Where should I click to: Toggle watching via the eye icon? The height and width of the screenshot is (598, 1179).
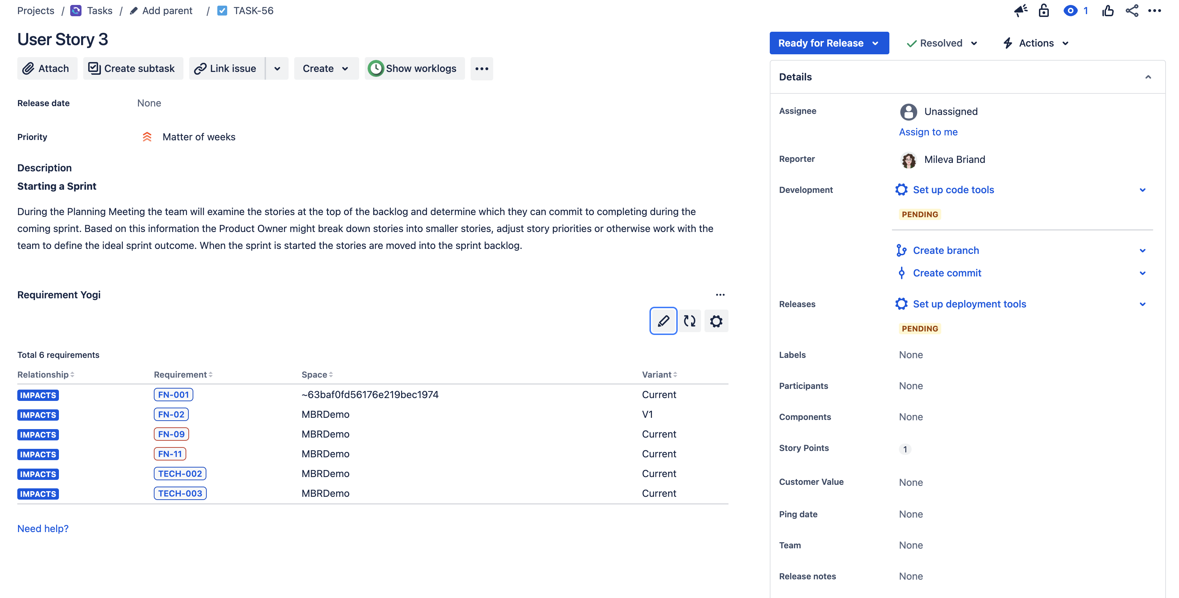(1071, 11)
